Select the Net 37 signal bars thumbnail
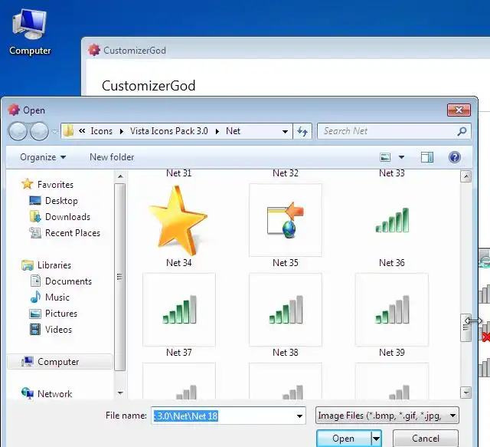Viewport: 490px width, 447px height. click(x=178, y=310)
